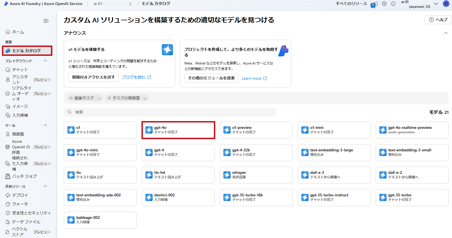This screenshot has height=238, width=452.
Task: Open the Safety and security shield icon
Action: coord(8,213)
